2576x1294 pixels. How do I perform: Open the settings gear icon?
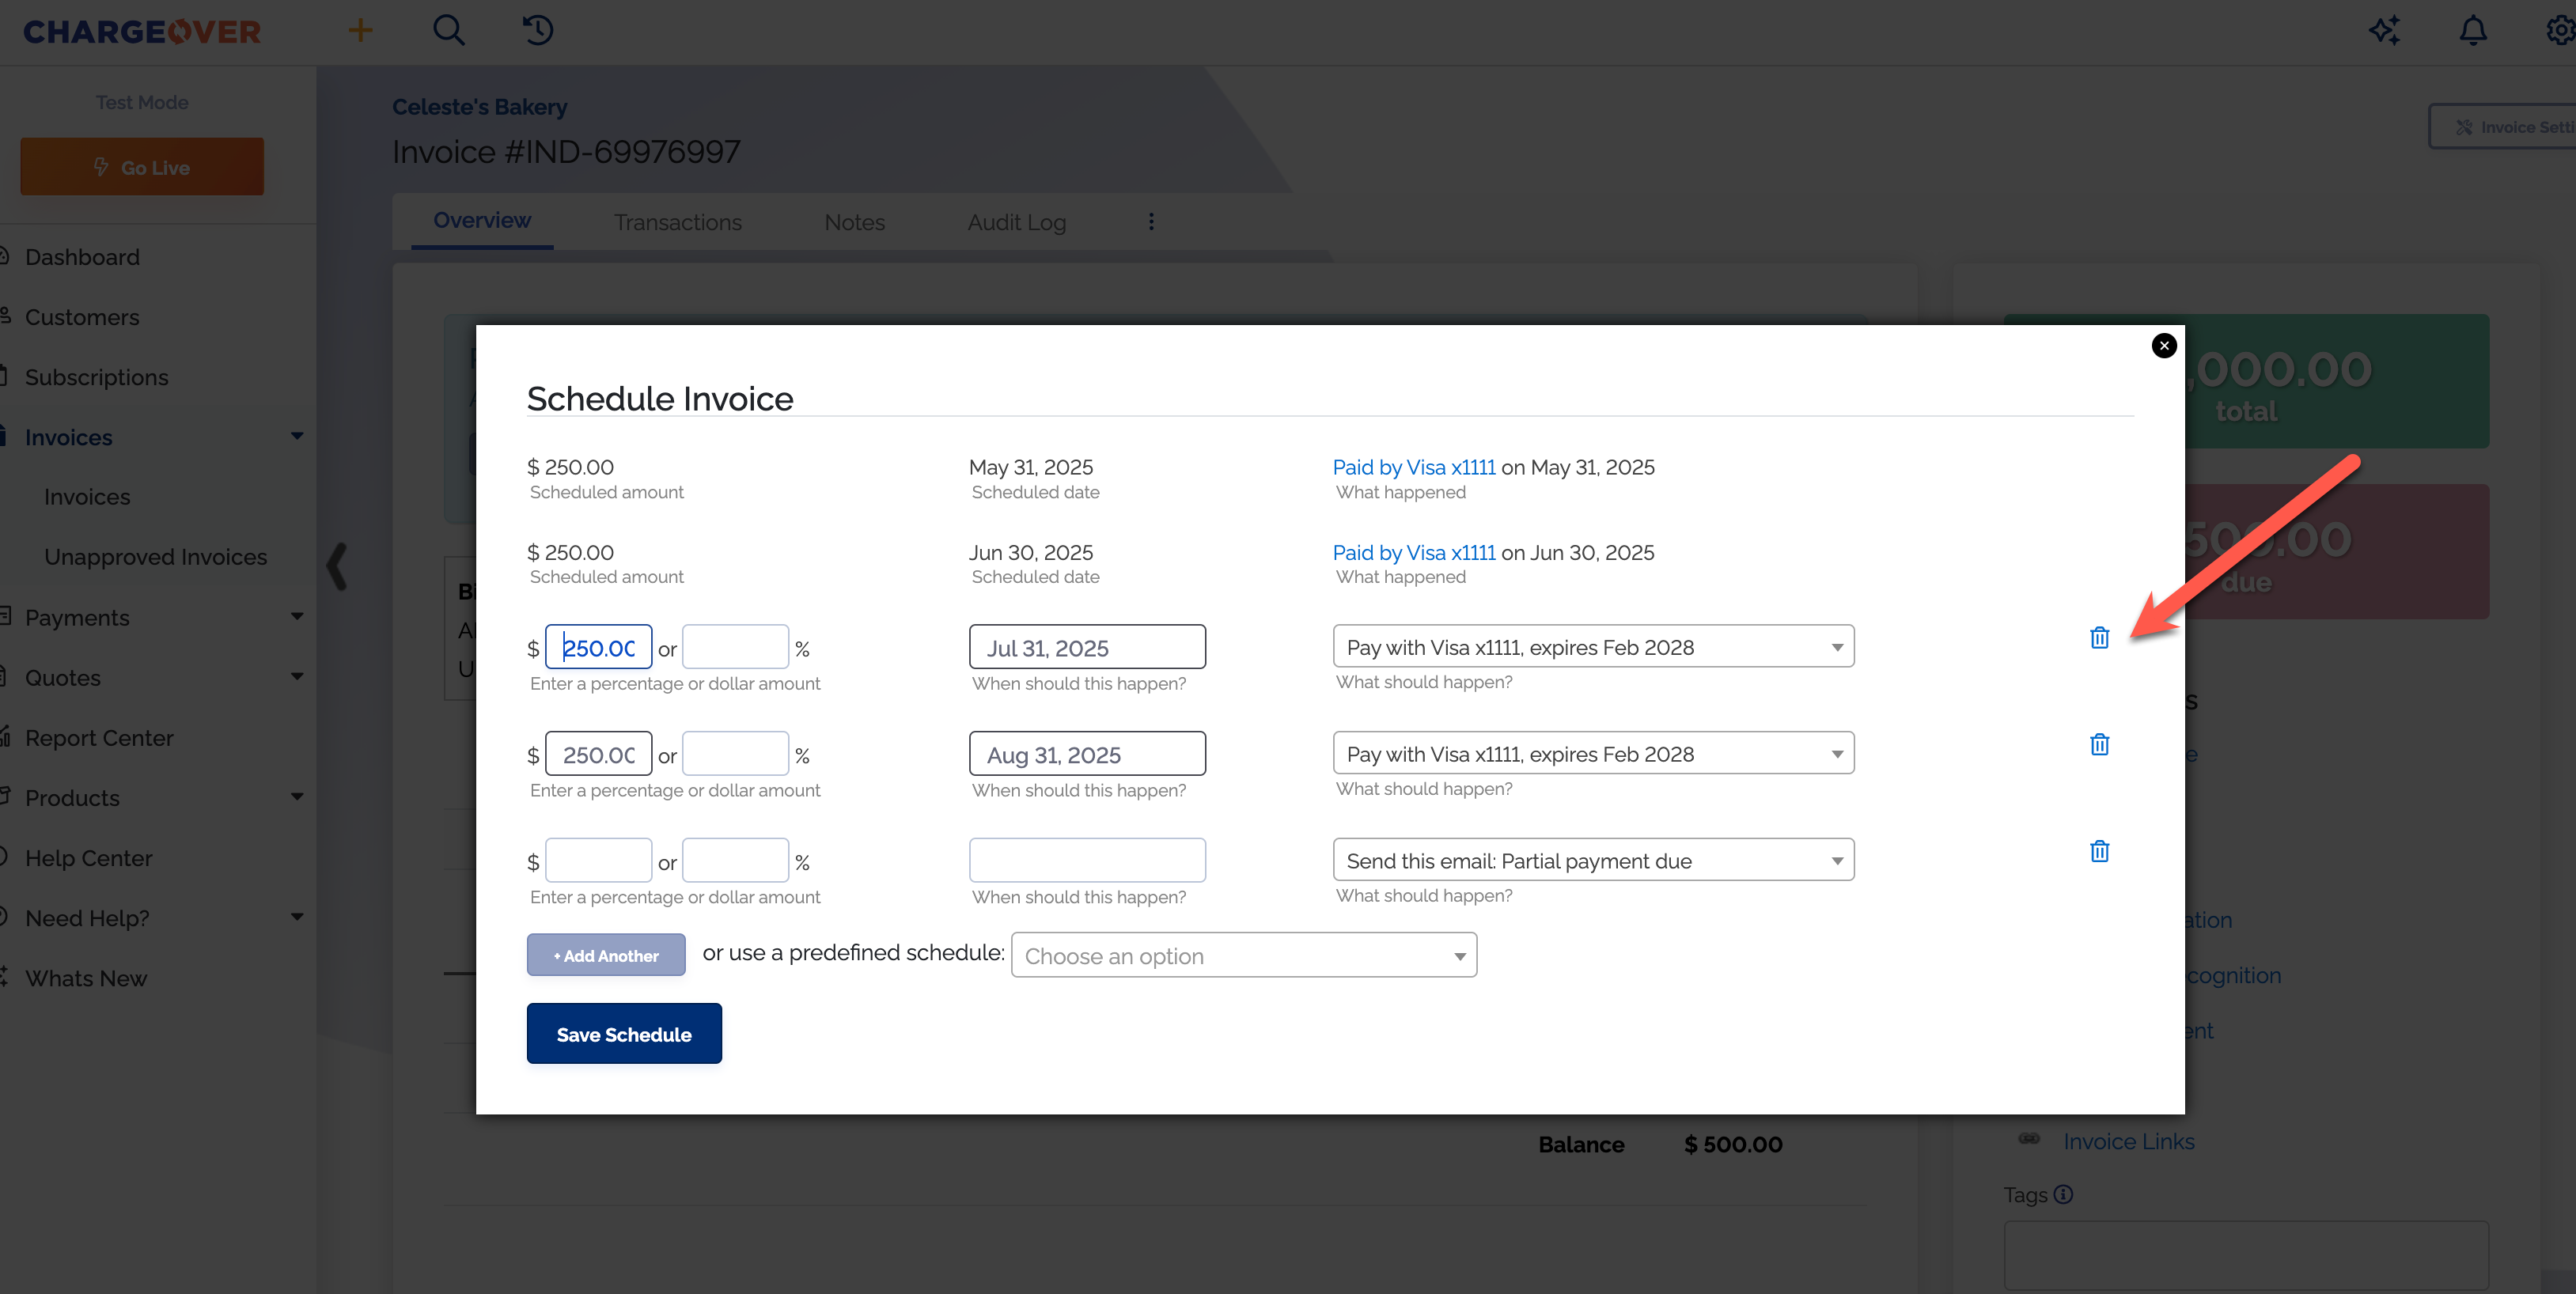[2560, 31]
